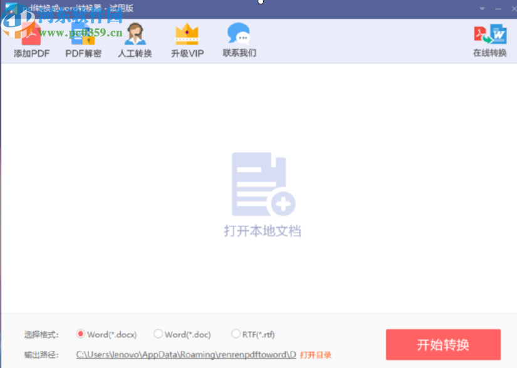
Task: Open the PDF解密 decryption tool
Action: coord(82,39)
